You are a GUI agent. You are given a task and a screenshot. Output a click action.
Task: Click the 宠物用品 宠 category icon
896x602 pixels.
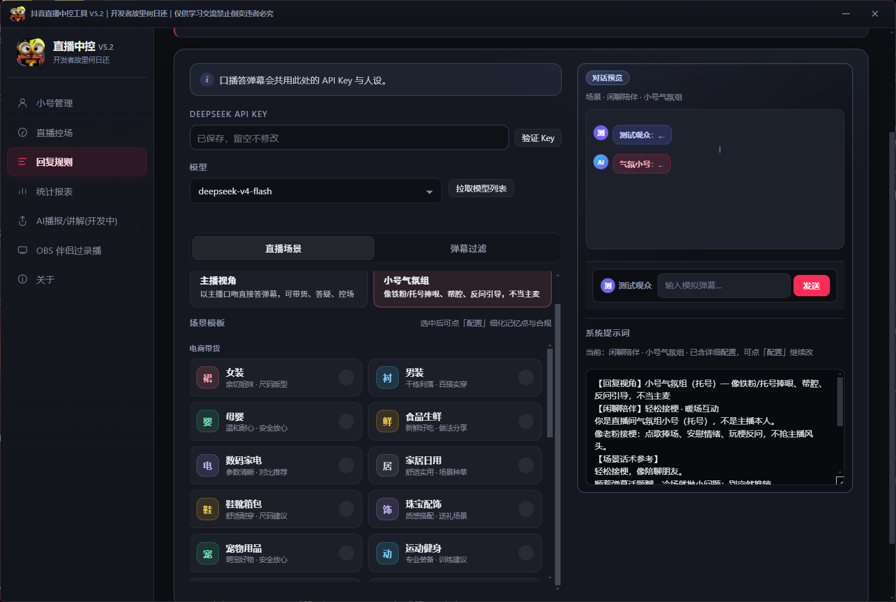coord(208,553)
